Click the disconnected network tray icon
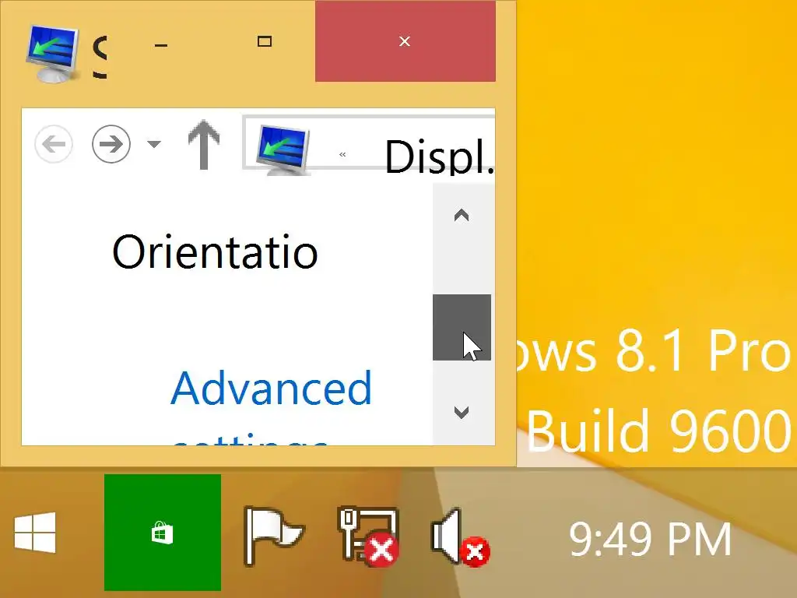797x598 pixels. (369, 536)
